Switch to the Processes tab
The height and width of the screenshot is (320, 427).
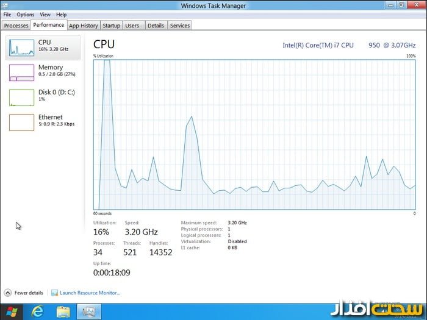coord(16,26)
